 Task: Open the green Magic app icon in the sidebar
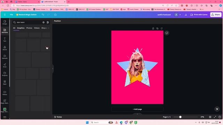pyautogui.click(x=5, y=110)
